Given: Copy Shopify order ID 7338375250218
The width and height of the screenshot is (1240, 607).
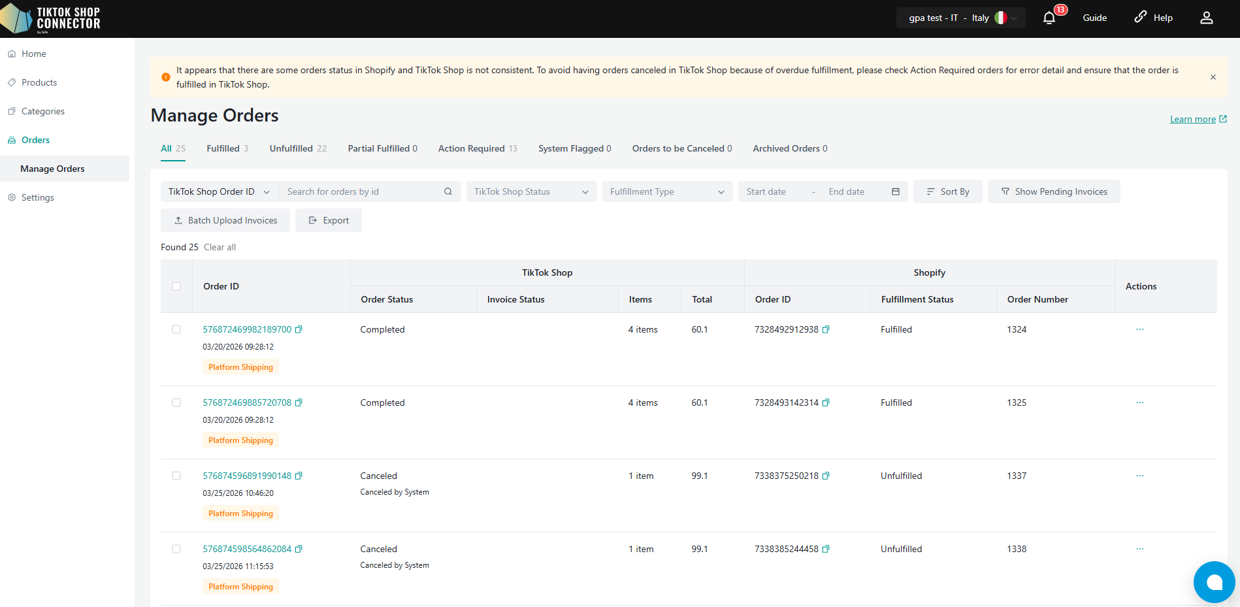Looking at the screenshot, I should [x=826, y=476].
